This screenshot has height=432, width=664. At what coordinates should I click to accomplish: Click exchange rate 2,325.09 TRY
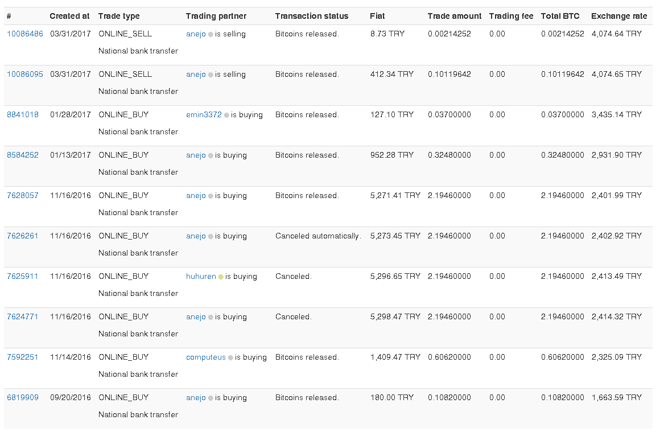coord(617,357)
